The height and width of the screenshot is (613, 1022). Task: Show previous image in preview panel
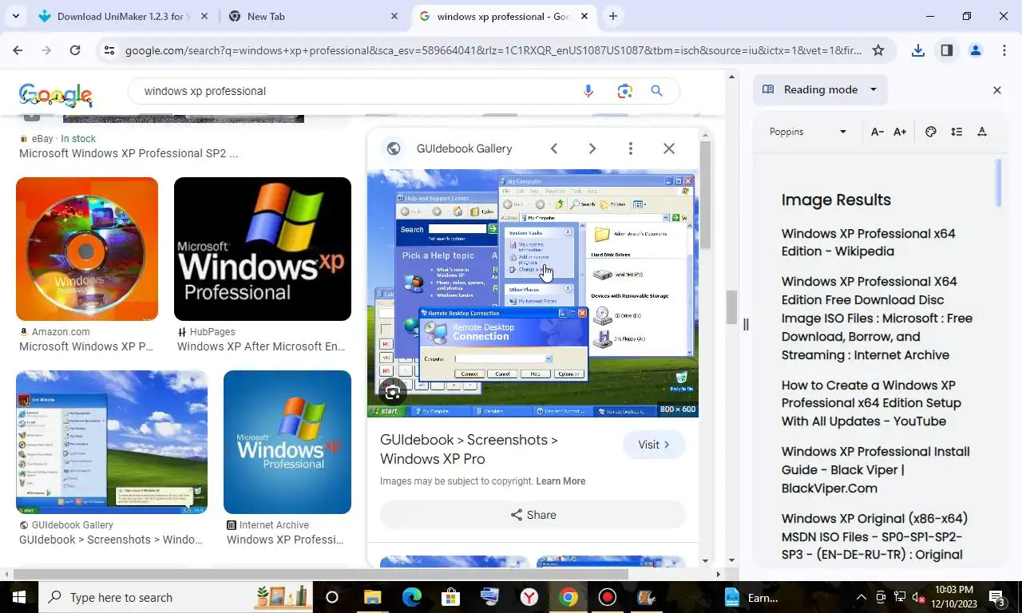[554, 148]
